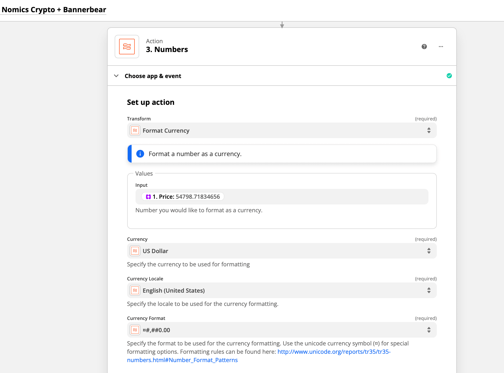This screenshot has height=373, width=504.
Task: Open the Currency Format pattern dropdown
Action: pos(282,330)
